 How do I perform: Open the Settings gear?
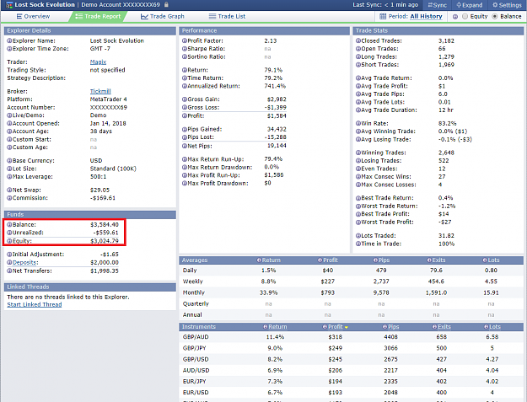(x=507, y=5)
